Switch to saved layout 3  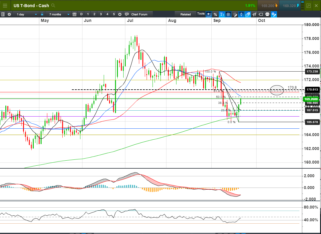101,14
